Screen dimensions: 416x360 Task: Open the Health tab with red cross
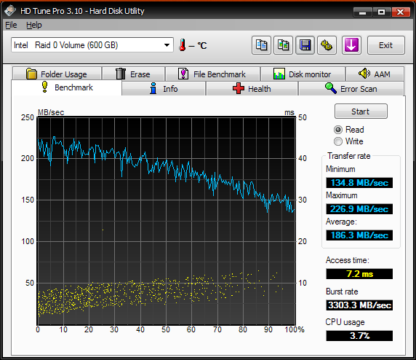(252, 88)
